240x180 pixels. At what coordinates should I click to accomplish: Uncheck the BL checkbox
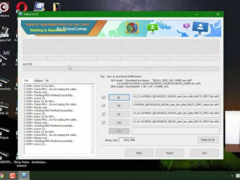click(x=104, y=97)
